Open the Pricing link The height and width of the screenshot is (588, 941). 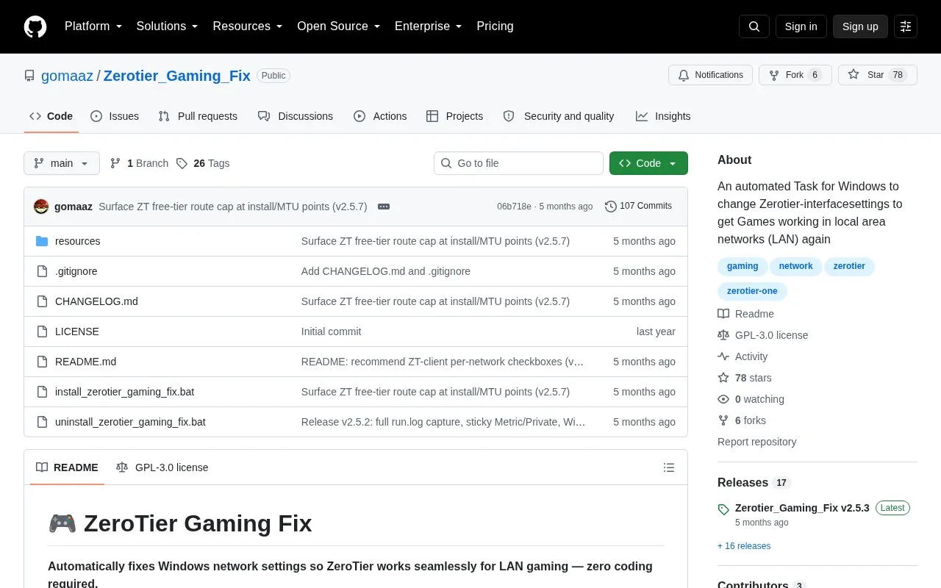[495, 26]
